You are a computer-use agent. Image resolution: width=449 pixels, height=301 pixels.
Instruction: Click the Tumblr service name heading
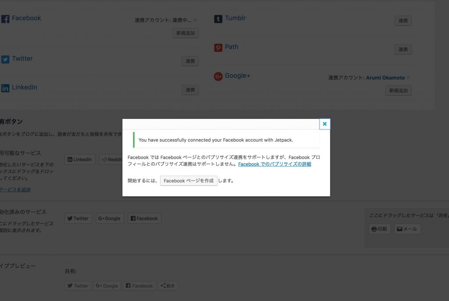[x=235, y=18]
